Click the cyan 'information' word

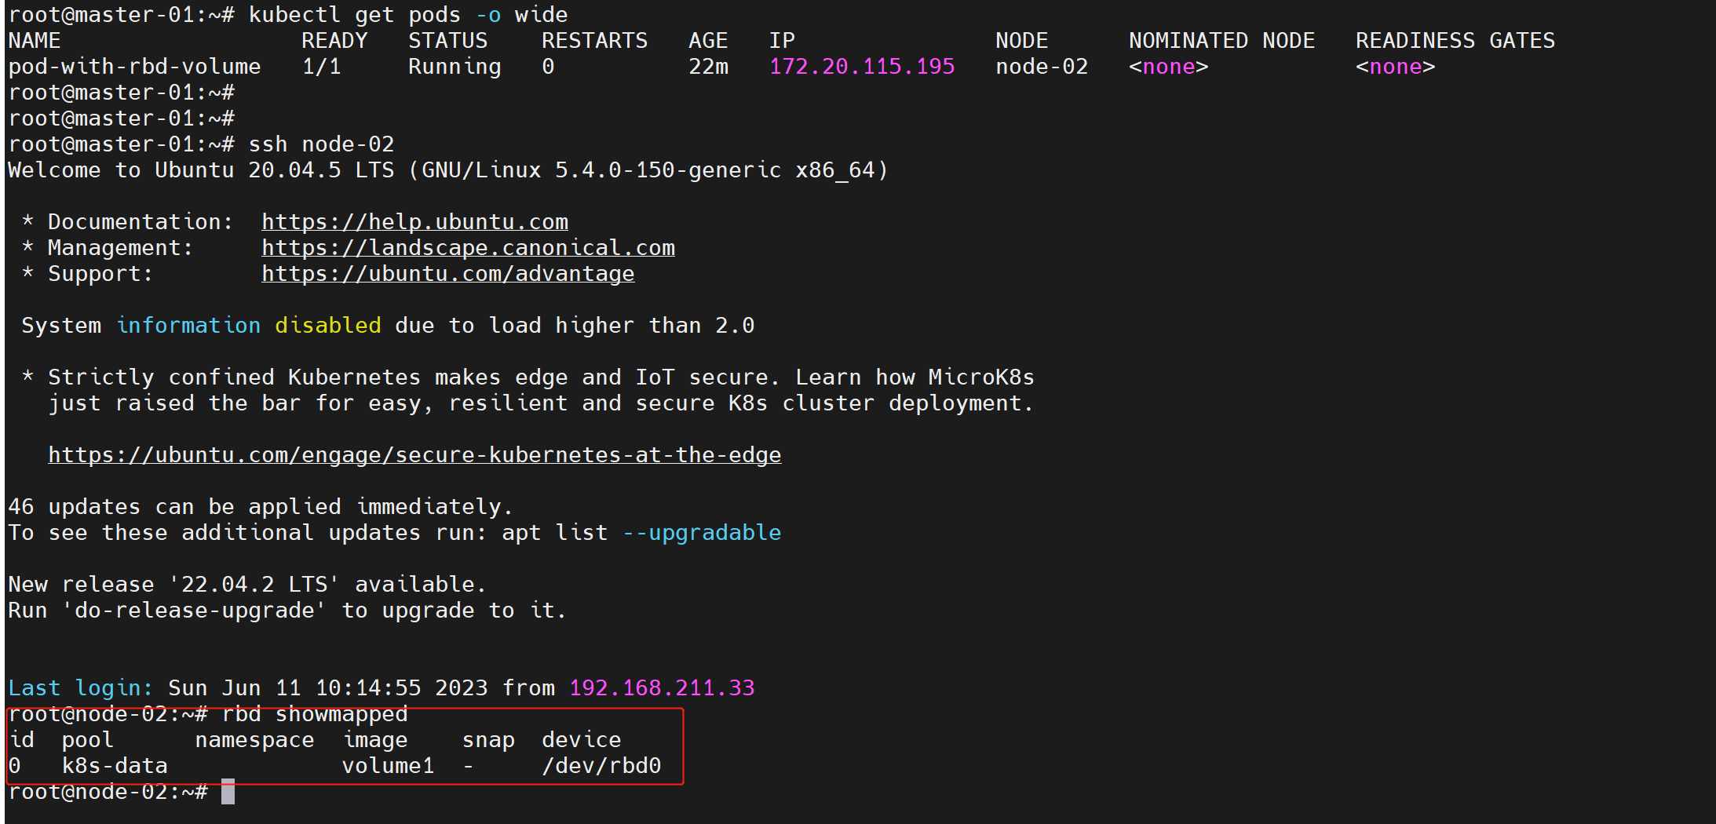tap(188, 326)
